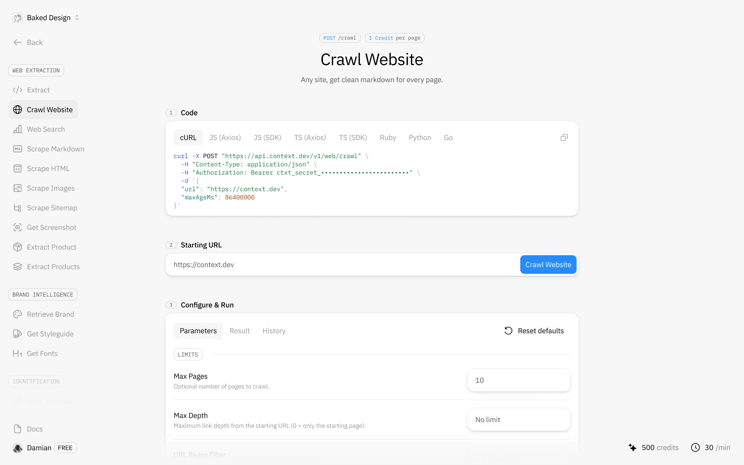This screenshot has width=744, height=465.
Task: Open the Go code tab
Action: coord(448,138)
